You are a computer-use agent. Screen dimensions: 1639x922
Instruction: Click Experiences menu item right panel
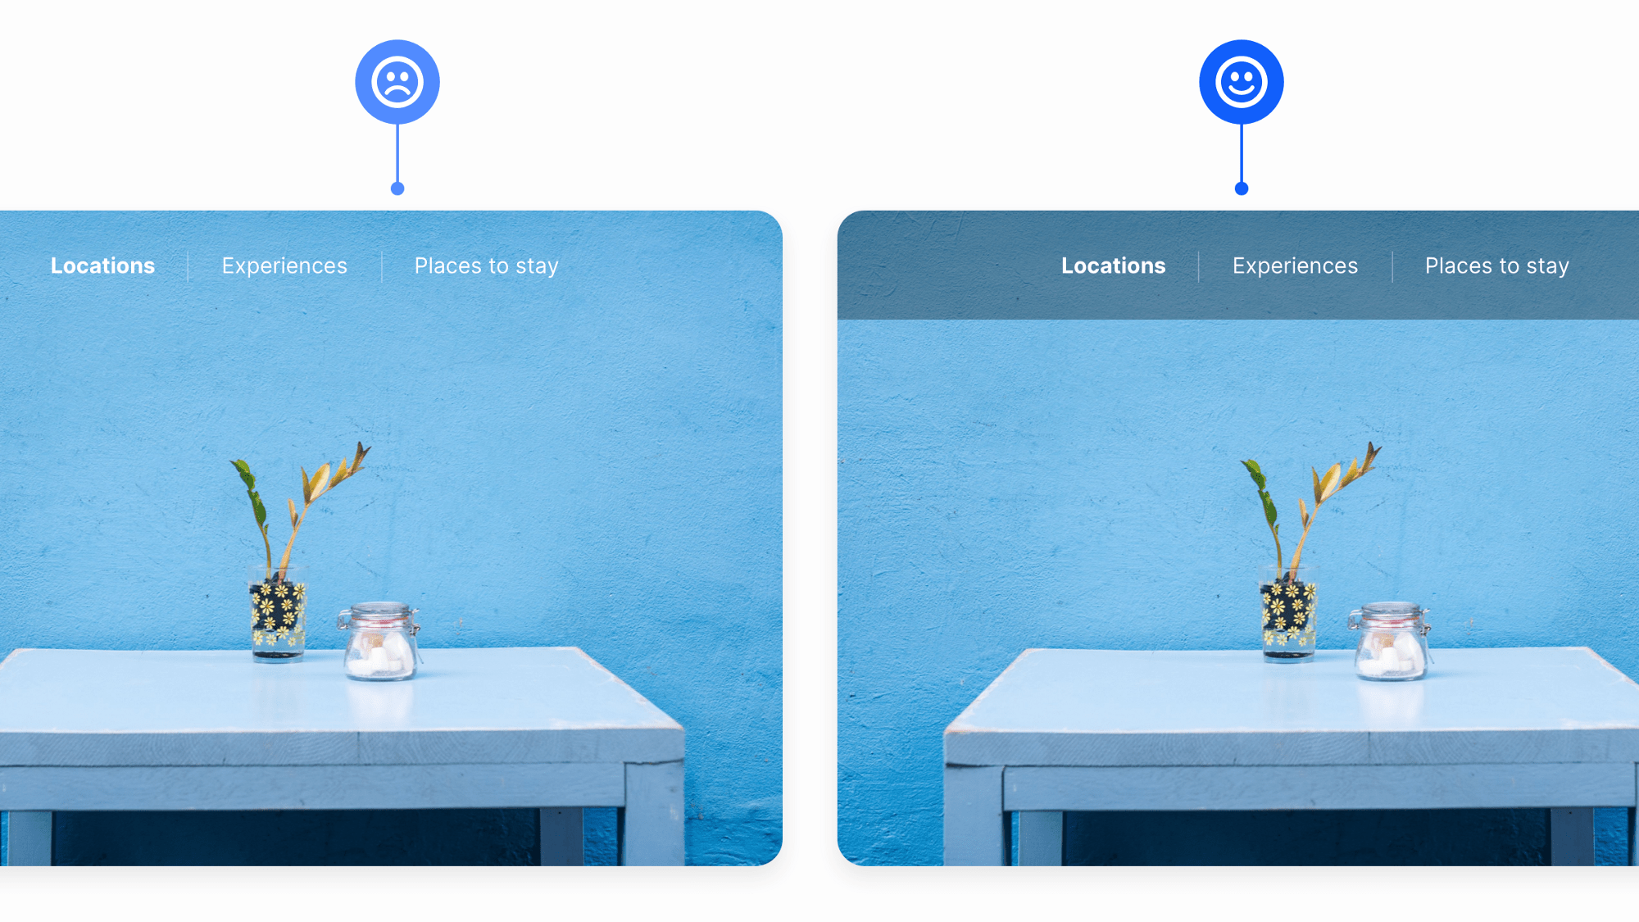(x=1295, y=266)
